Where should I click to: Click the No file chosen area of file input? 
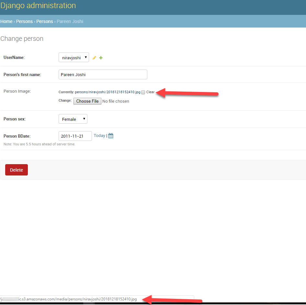coord(116,101)
